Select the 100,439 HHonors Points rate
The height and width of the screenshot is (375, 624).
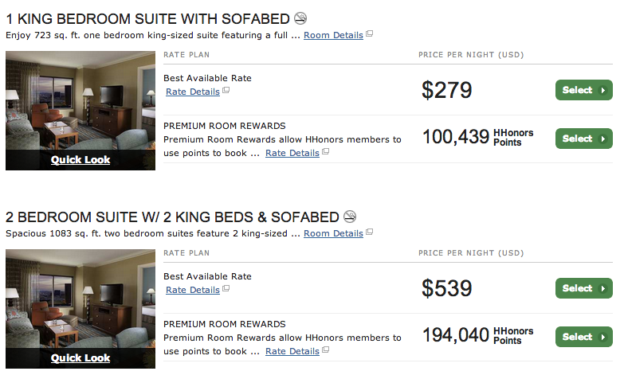coord(583,139)
